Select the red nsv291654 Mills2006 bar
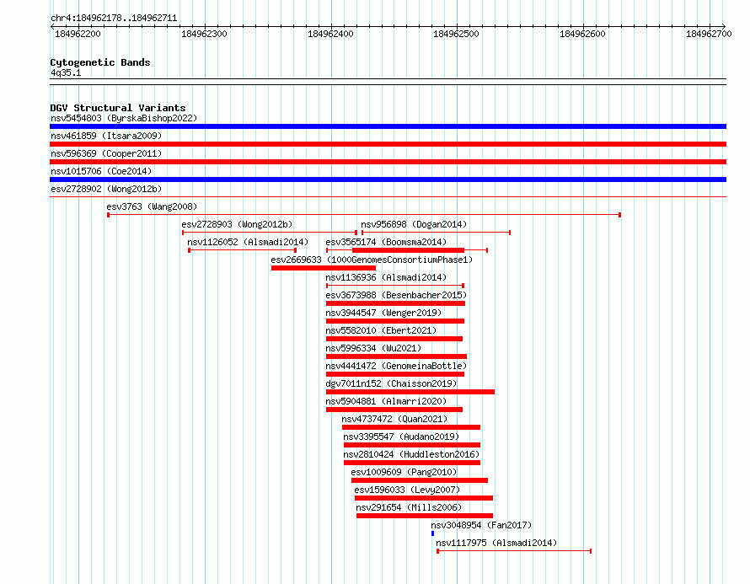Screen dimensions: 750x584 [x=425, y=516]
